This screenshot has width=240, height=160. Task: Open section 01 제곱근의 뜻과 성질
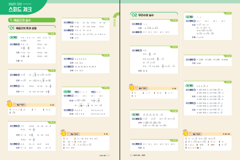click(24, 28)
